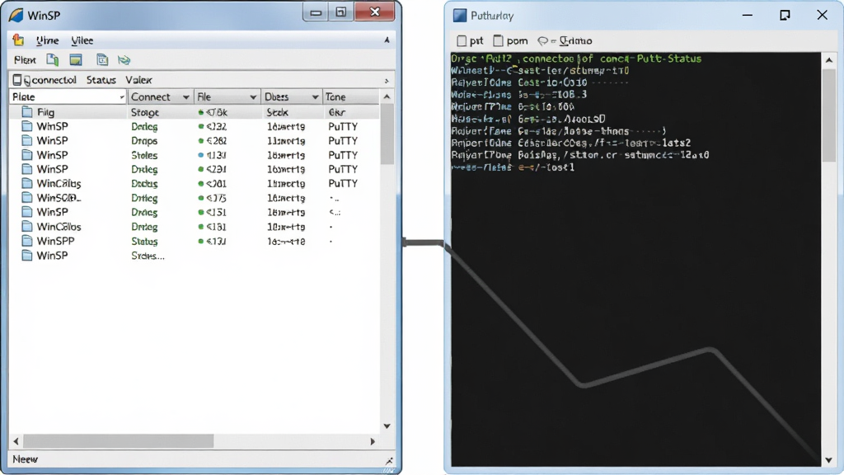Click the WinSP title bar app icon
This screenshot has height=475, width=844.
16,15
